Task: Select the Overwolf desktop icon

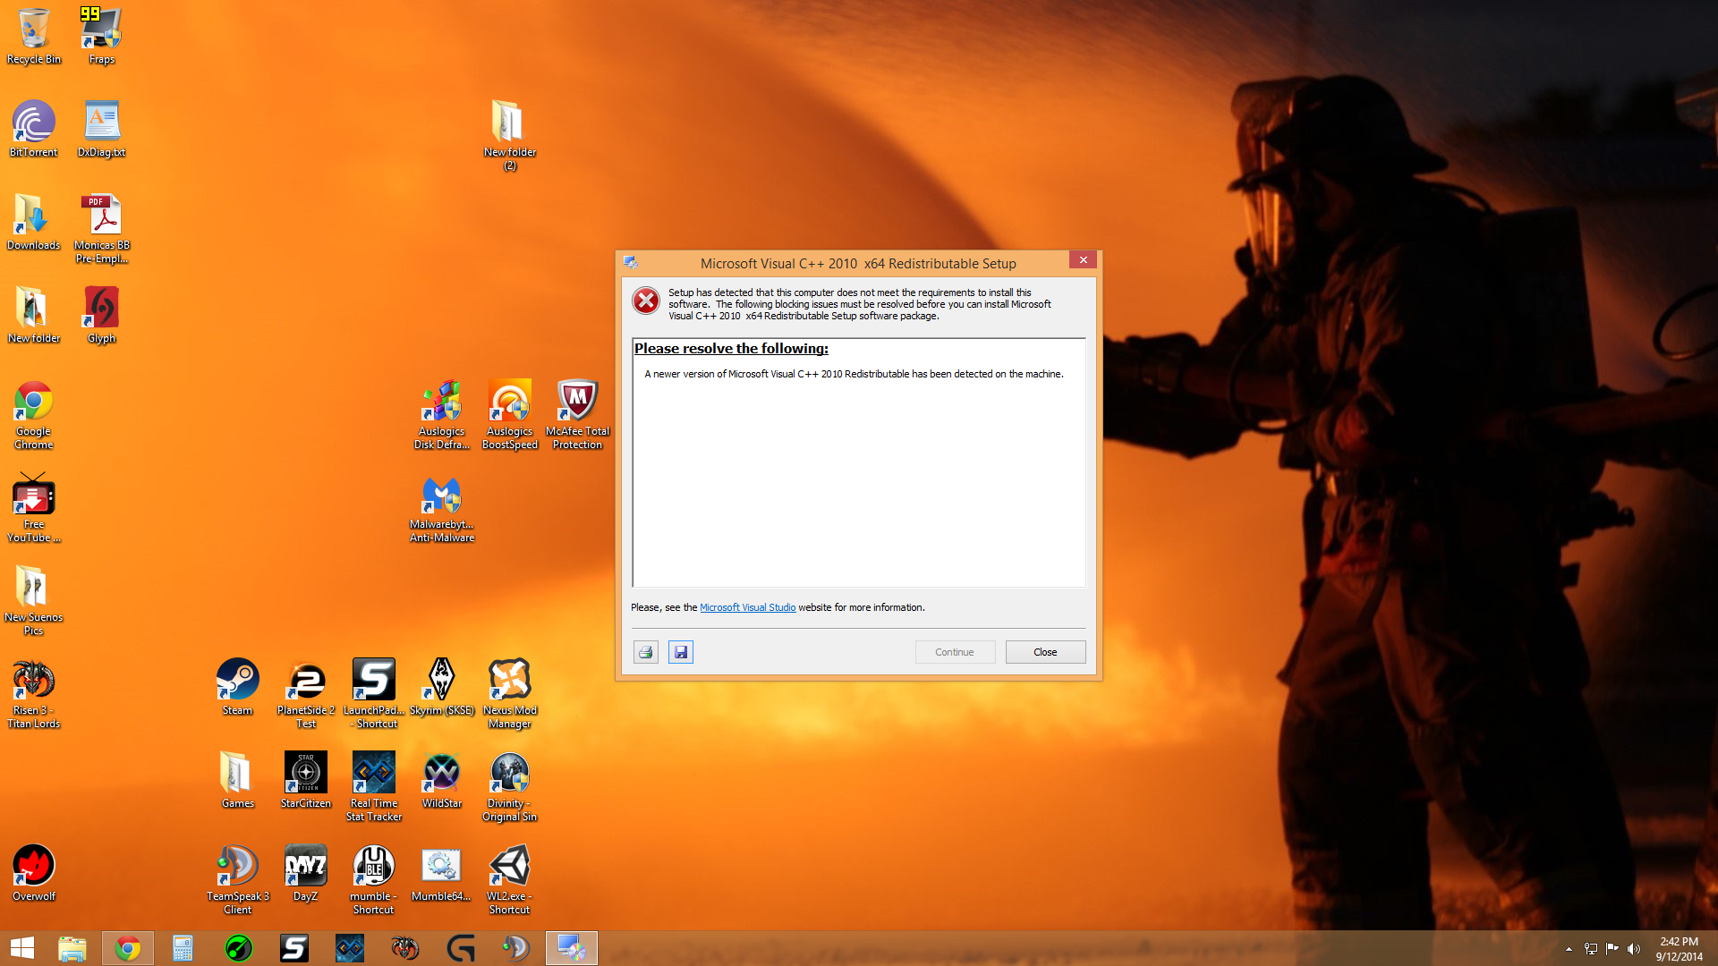Action: click(x=34, y=873)
